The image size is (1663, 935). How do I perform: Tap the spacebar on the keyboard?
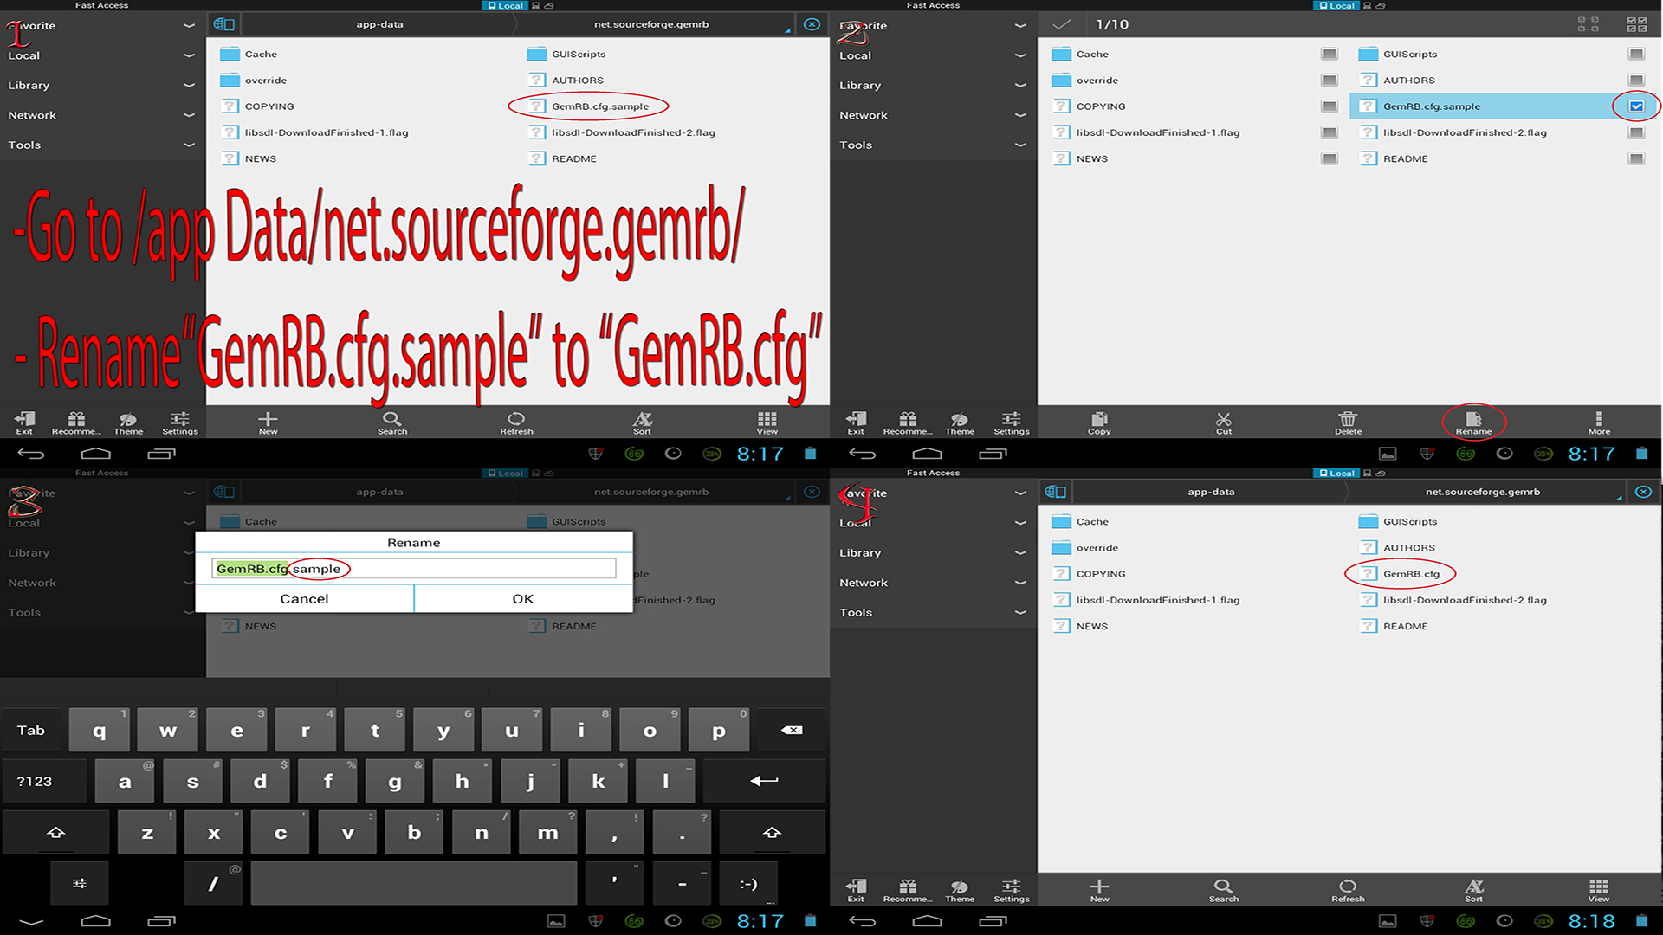(414, 883)
